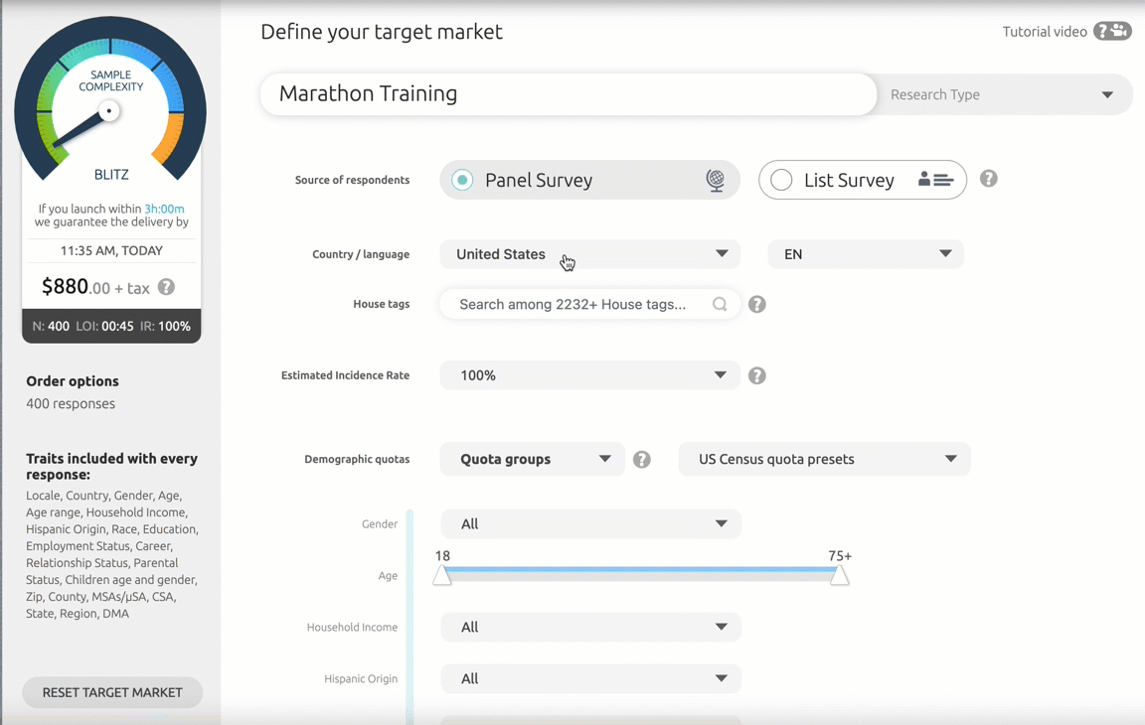Select the List Survey radio button

coord(781,180)
